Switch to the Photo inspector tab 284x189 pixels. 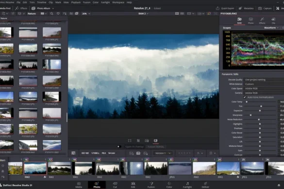(251, 21)
